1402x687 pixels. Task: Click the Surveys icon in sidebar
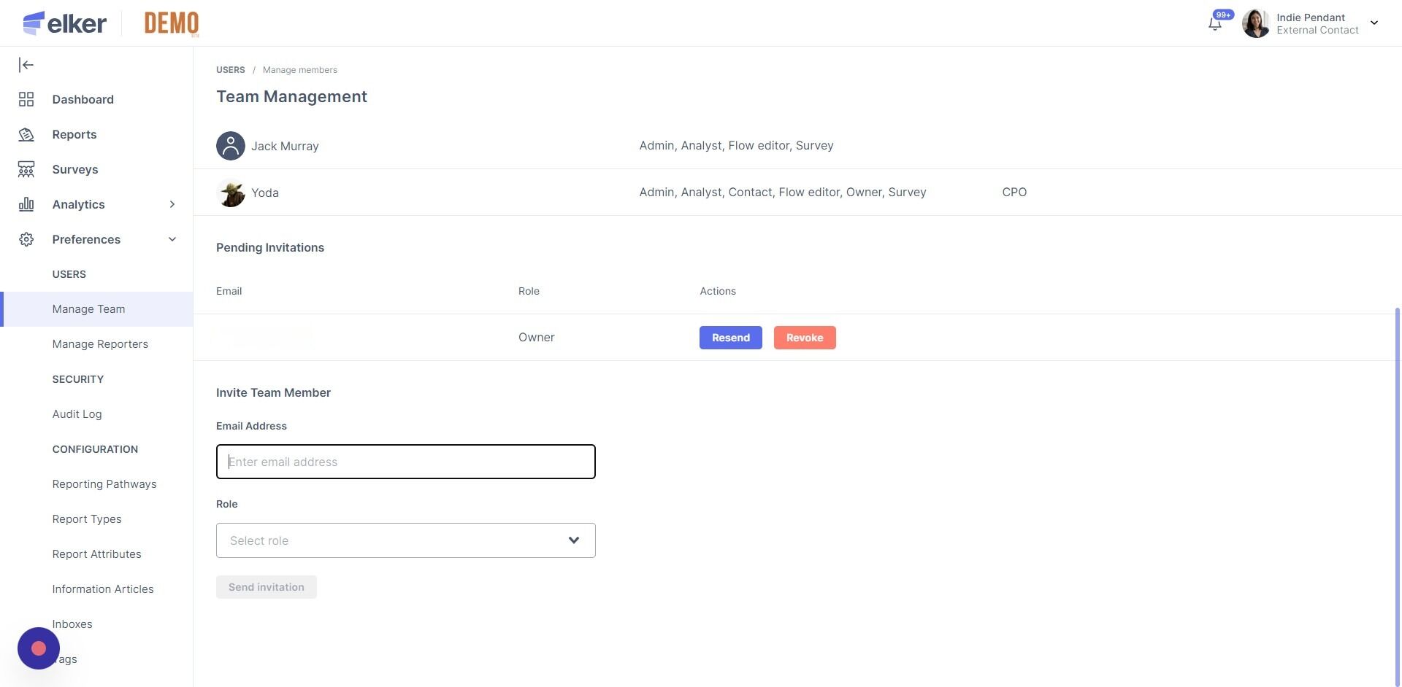coord(26,169)
